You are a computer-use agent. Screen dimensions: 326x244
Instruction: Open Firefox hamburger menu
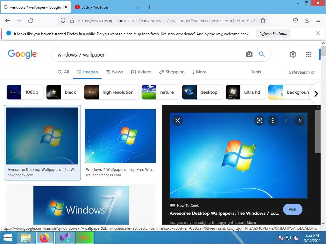click(x=318, y=20)
